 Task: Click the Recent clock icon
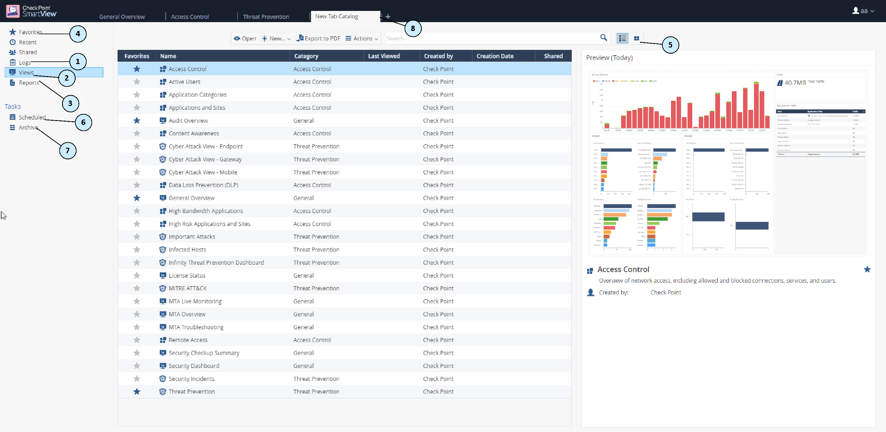pos(13,42)
